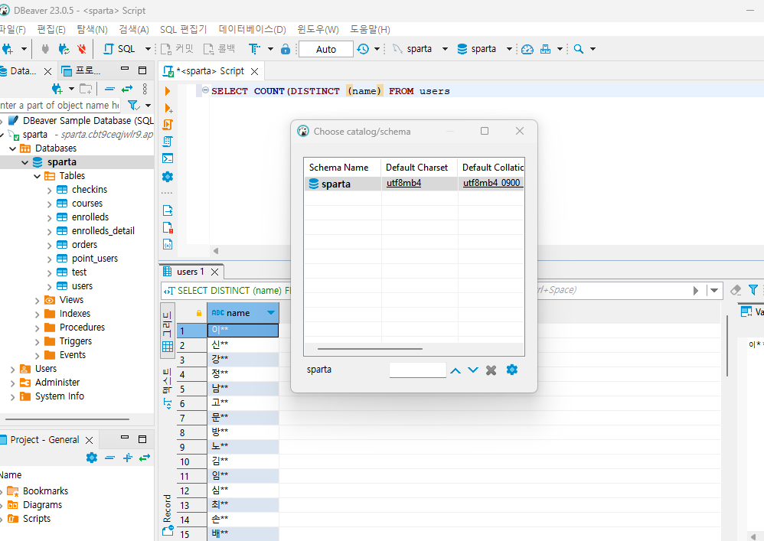Click the export output document icon
Viewport: 764px width, 541px height.
[x=168, y=210]
